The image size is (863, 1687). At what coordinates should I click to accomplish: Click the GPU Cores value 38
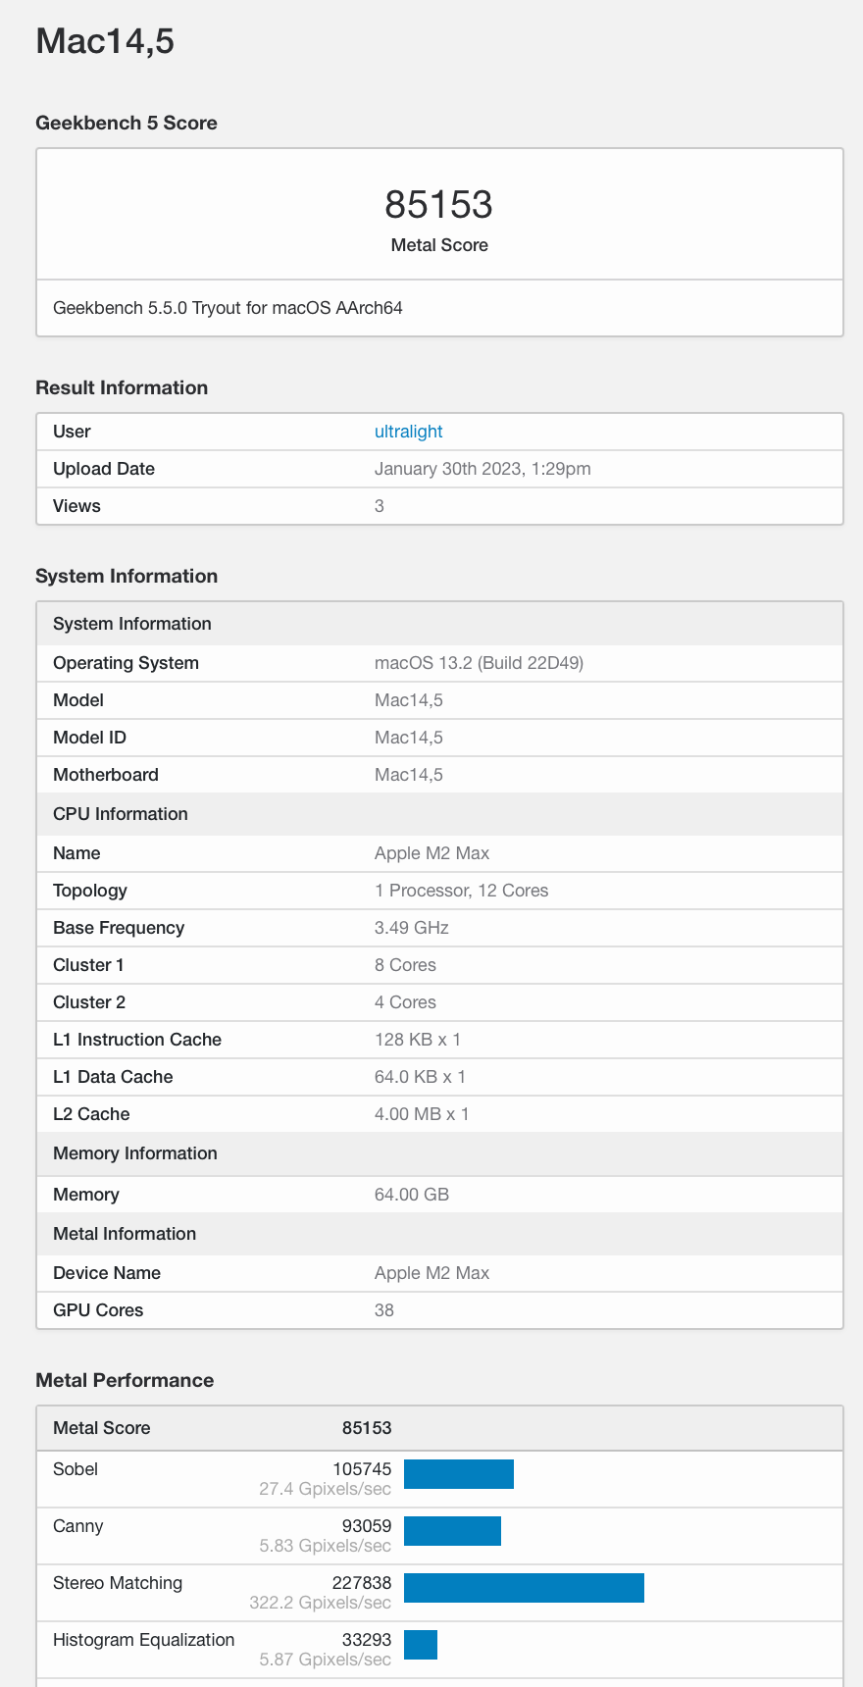point(384,1310)
